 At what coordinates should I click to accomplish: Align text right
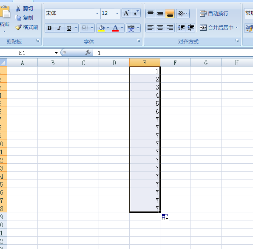pyautogui.click(x=170, y=28)
